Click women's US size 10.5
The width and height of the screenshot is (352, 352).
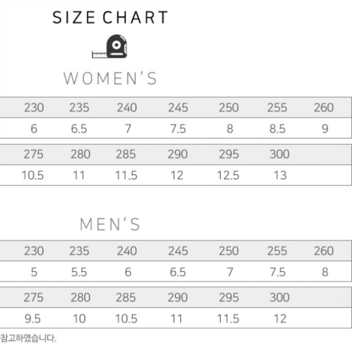click(33, 175)
